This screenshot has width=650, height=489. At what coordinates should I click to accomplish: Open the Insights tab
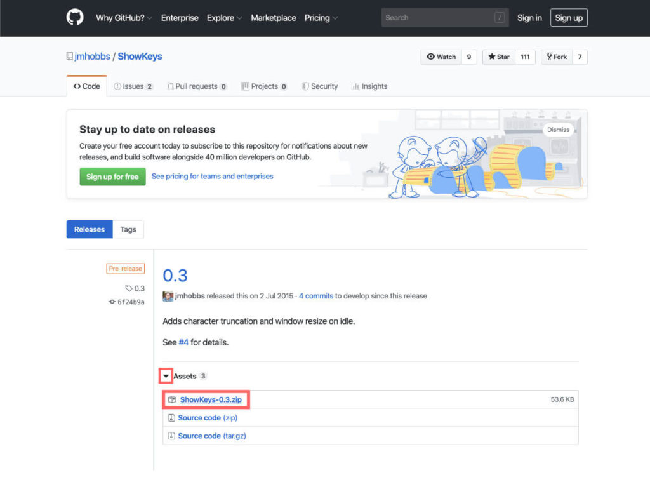pos(369,86)
